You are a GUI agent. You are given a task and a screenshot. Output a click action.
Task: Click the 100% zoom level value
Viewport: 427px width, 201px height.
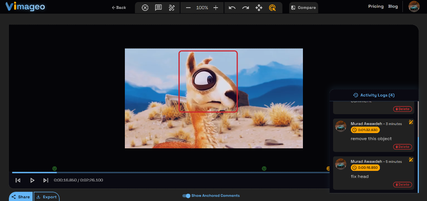(x=202, y=8)
